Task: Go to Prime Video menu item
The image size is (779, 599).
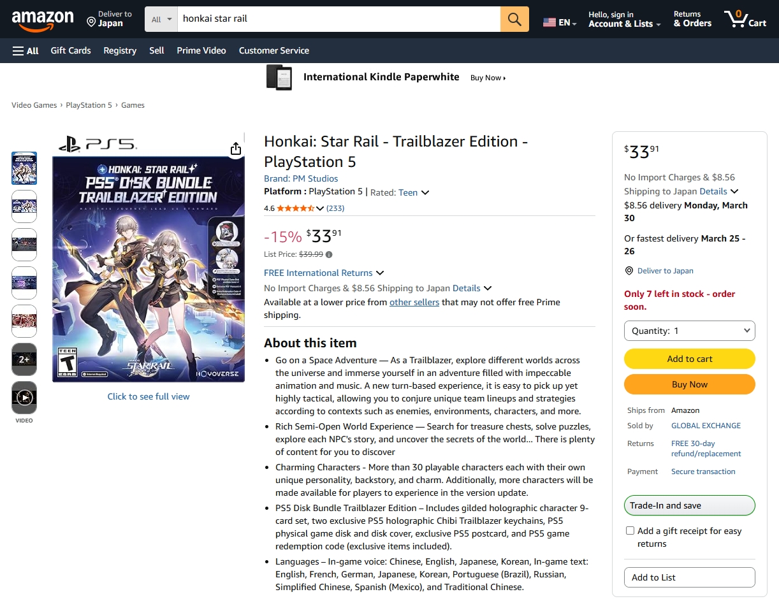Action: pyautogui.click(x=201, y=51)
